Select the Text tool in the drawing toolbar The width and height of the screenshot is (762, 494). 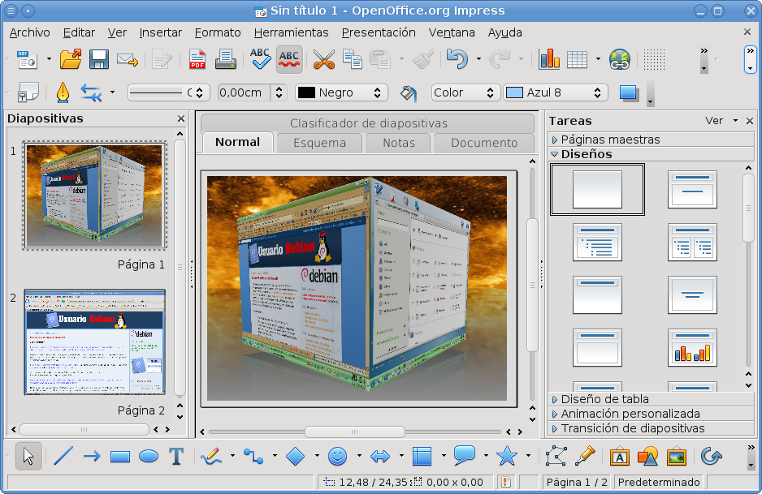[x=176, y=457]
